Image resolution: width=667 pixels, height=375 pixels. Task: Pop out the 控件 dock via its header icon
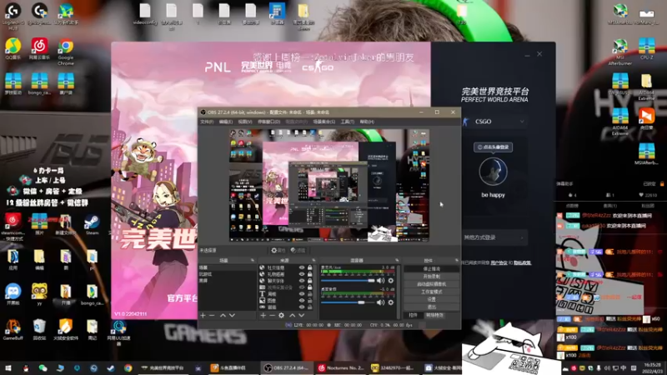click(x=456, y=260)
